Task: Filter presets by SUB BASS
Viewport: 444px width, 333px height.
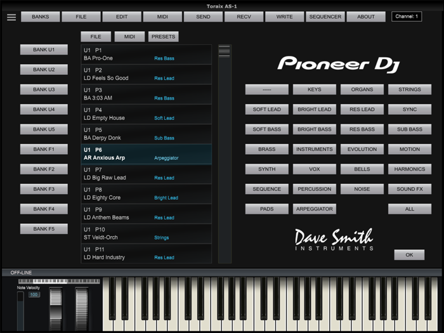Action: 410,129
